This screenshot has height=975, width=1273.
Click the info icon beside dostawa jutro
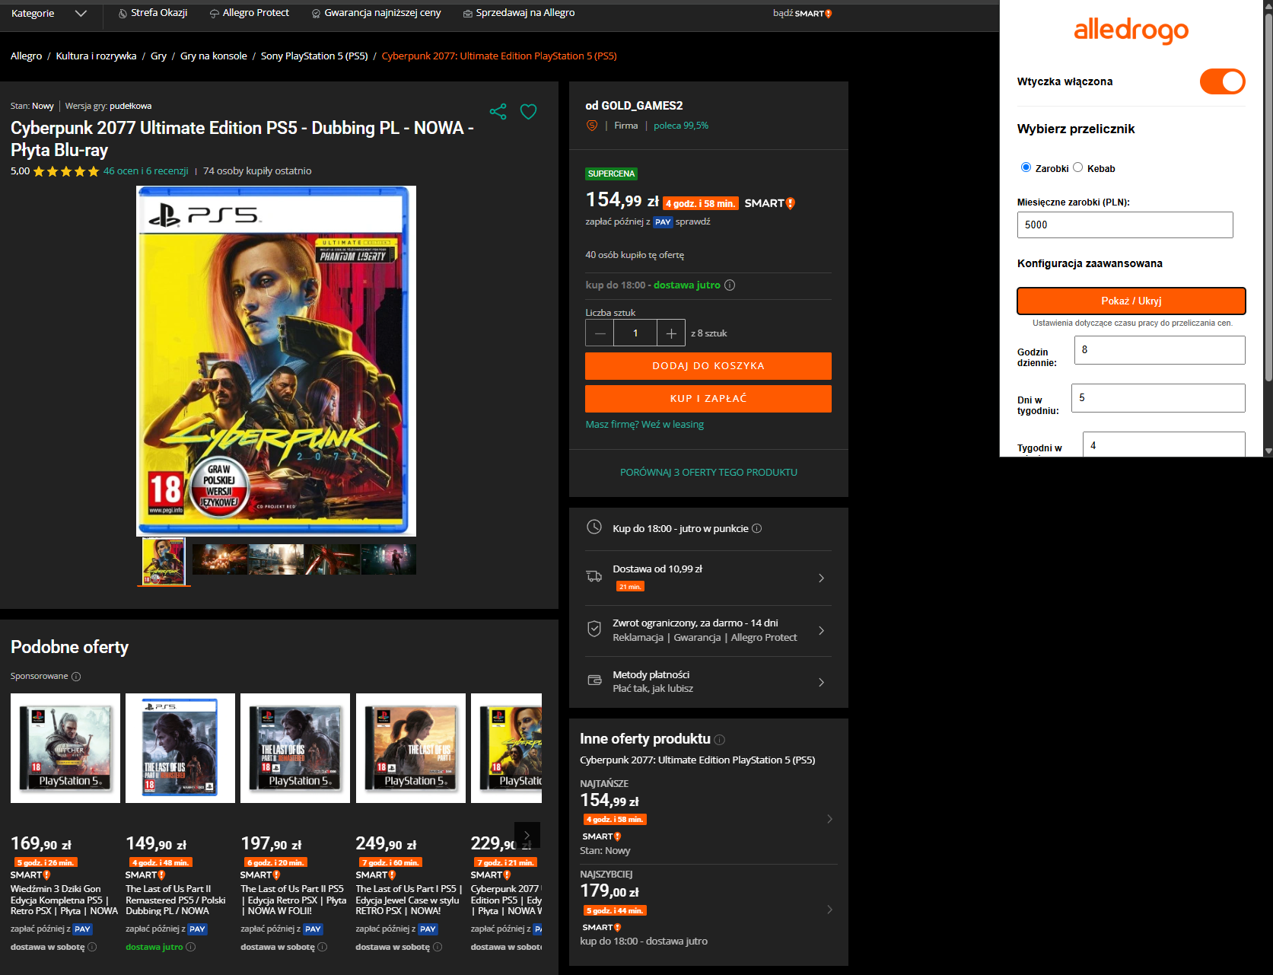[730, 285]
